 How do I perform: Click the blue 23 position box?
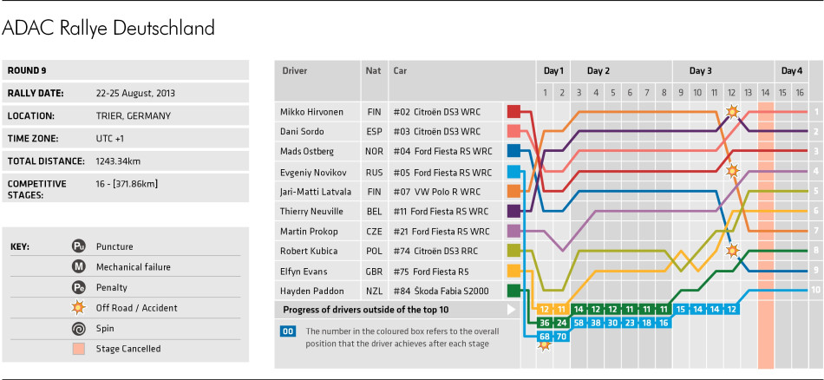(630, 323)
